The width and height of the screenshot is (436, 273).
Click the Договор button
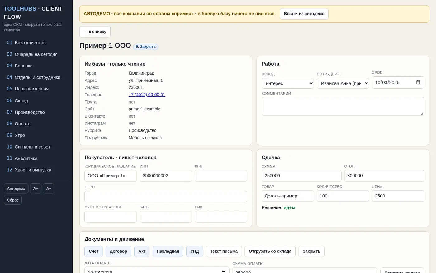[x=118, y=251]
